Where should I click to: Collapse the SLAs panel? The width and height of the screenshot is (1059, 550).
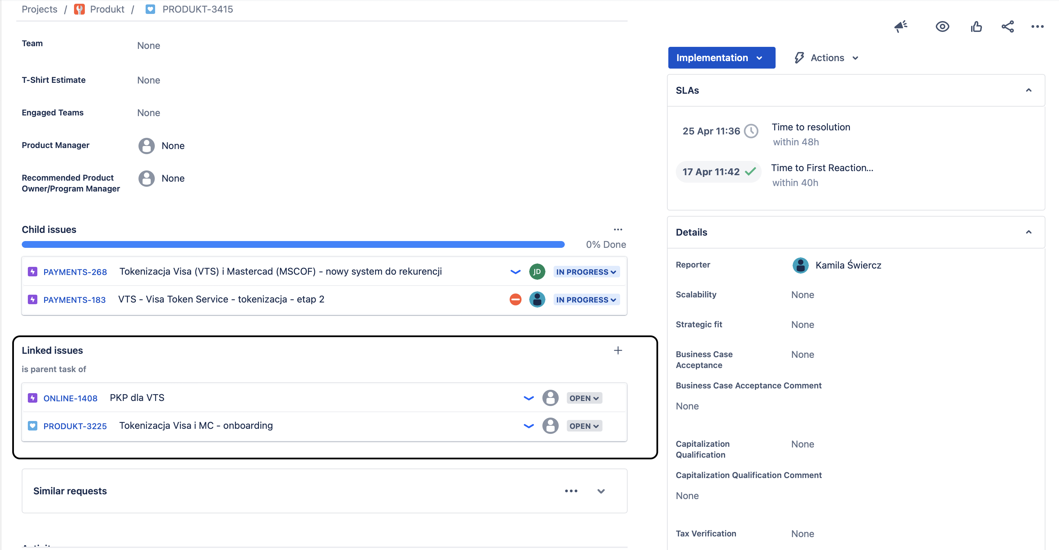pos(1028,90)
